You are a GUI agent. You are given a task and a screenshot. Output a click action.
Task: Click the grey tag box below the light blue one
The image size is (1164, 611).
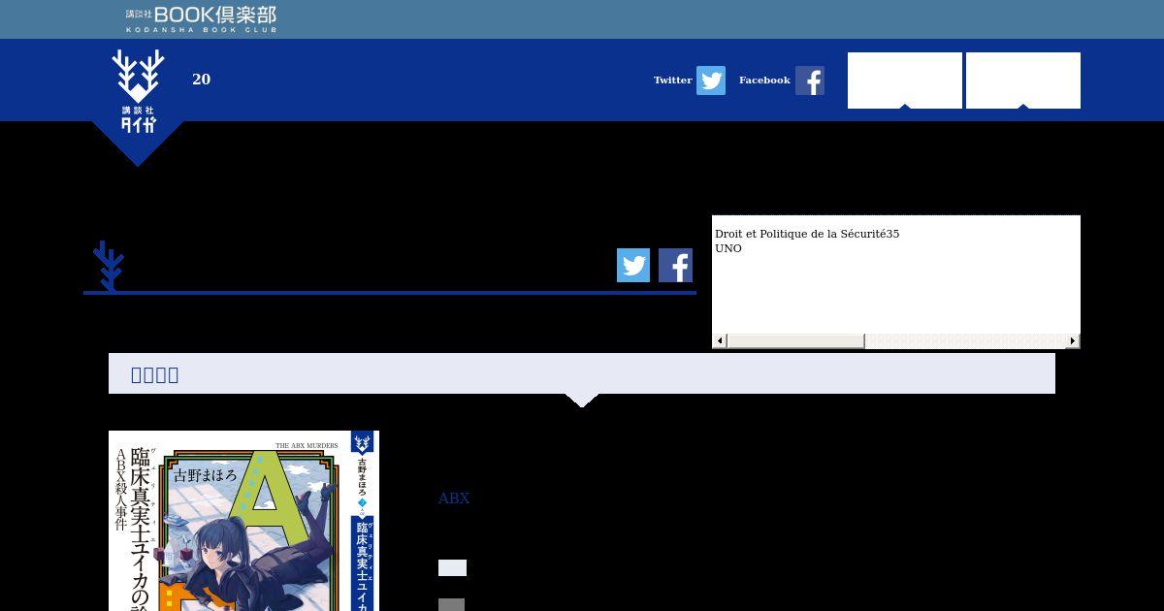click(x=451, y=605)
